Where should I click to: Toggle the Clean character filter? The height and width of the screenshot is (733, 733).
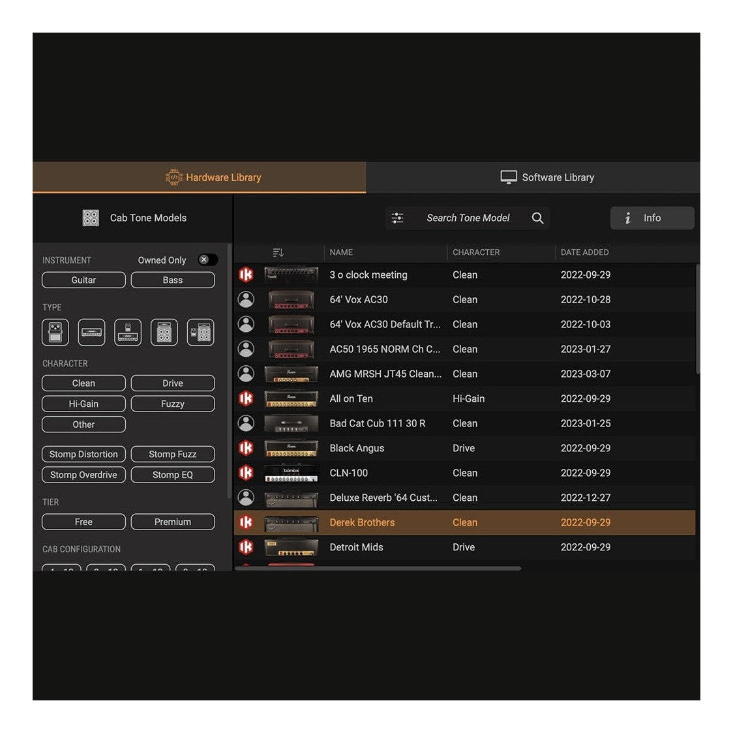tap(83, 383)
